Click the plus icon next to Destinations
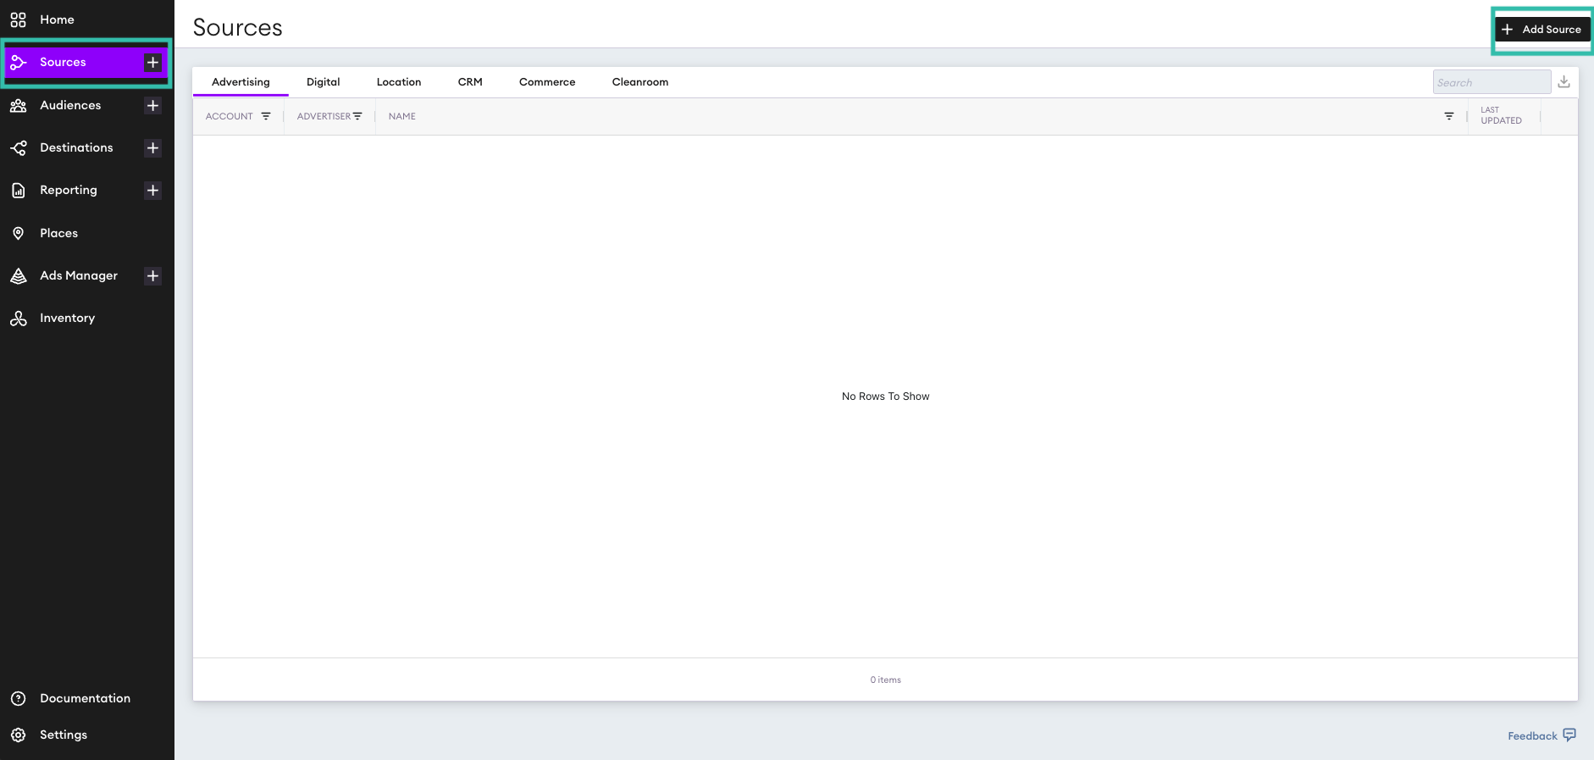Viewport: 1594px width, 760px height. click(x=152, y=147)
